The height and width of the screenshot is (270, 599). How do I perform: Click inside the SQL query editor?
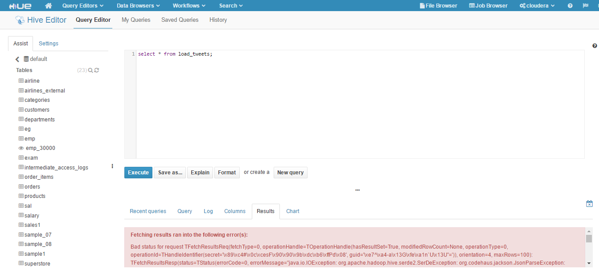tap(360, 105)
